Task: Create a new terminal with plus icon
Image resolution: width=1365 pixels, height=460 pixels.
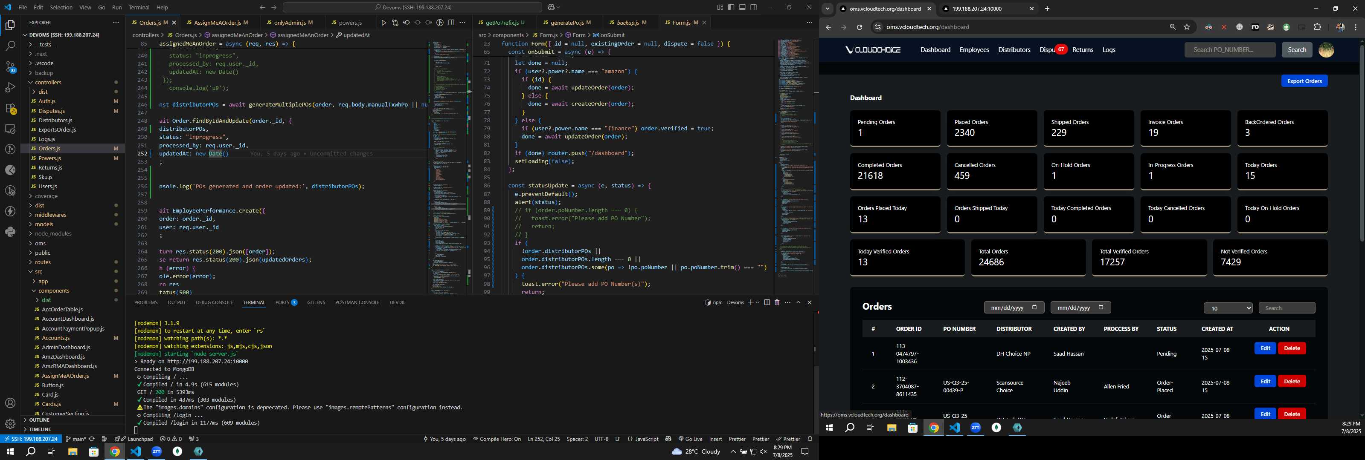Action: 750,302
